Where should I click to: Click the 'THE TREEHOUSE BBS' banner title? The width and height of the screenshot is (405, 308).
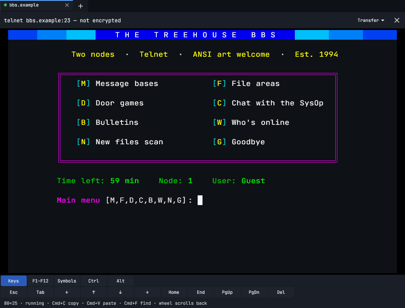pyautogui.click(x=196, y=35)
